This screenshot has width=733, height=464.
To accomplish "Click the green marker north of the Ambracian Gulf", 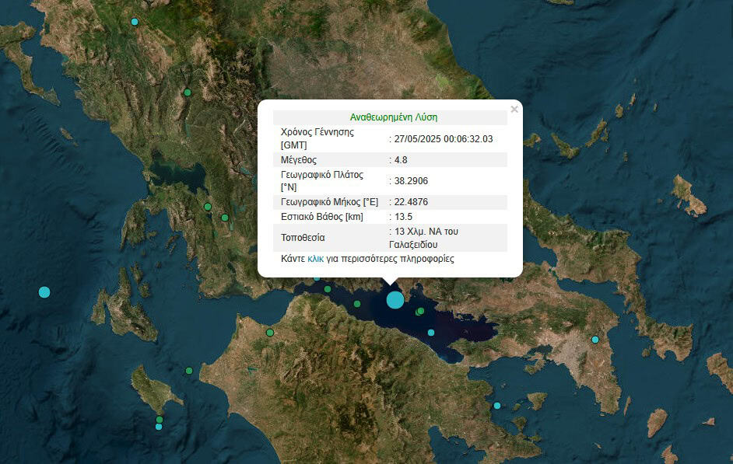I will (x=187, y=92).
